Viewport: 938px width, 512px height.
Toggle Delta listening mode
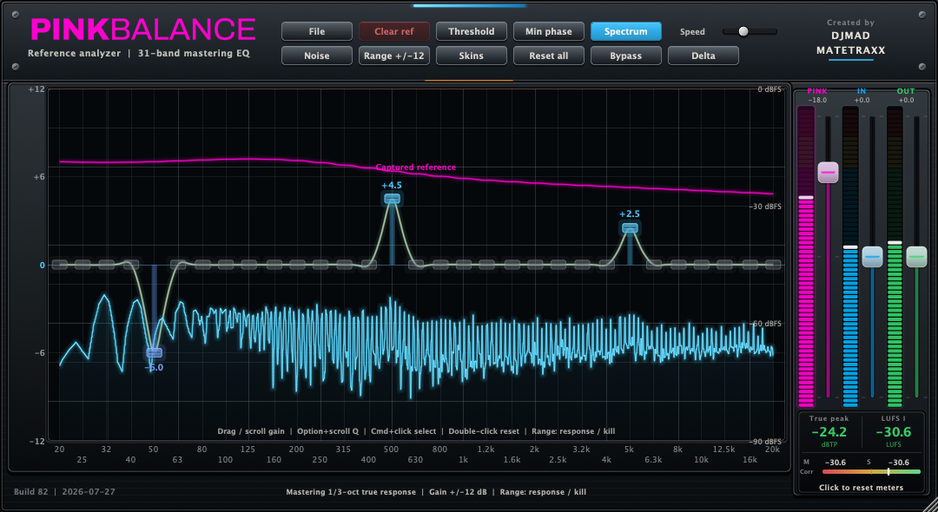(703, 56)
